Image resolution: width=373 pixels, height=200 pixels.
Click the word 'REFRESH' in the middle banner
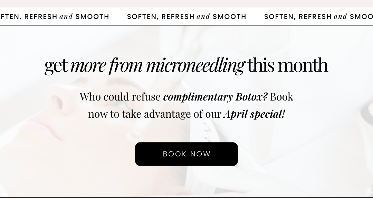pyautogui.click(x=178, y=17)
